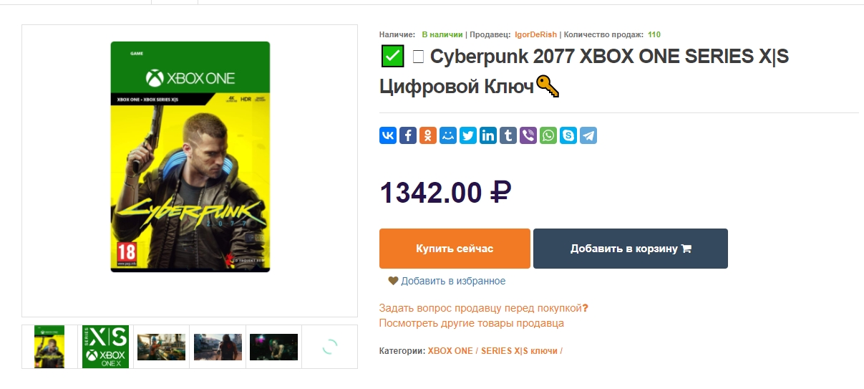
Task: Click the Добавить в корзину button
Action: [x=631, y=249]
